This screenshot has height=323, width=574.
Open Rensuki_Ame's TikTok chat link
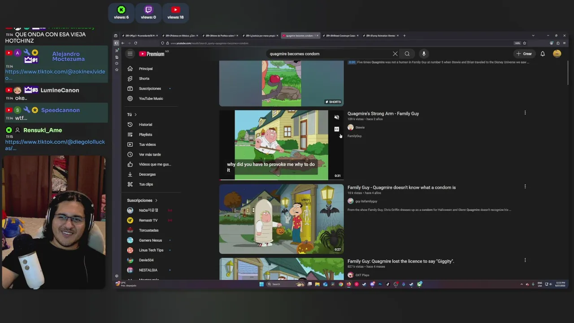click(x=55, y=145)
